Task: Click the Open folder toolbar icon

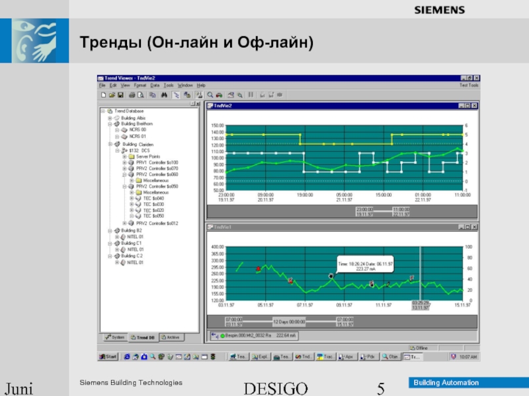Action: [x=111, y=95]
